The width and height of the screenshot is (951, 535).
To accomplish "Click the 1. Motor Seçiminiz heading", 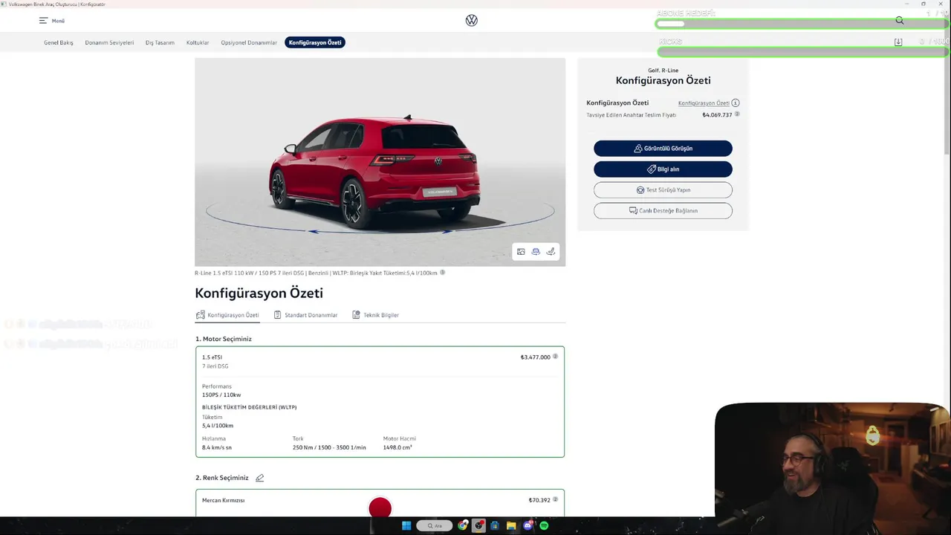I will point(224,339).
